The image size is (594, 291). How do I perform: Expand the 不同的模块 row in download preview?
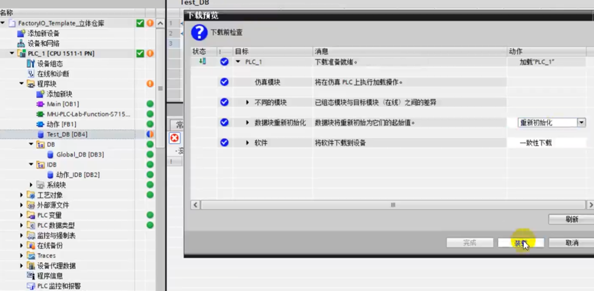(248, 102)
